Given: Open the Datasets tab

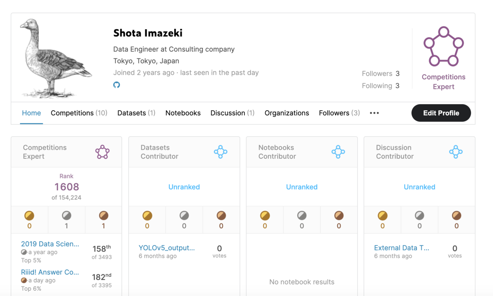Looking at the screenshot, I should click(x=136, y=113).
